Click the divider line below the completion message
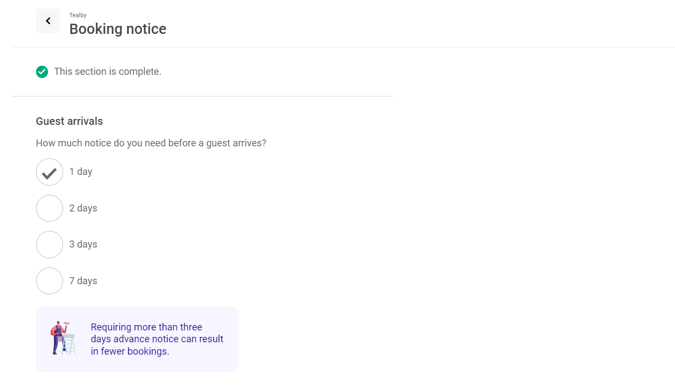 coord(203,96)
